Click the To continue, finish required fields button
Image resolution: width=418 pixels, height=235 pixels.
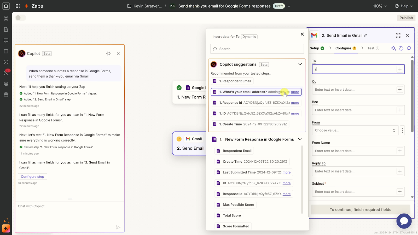click(360, 209)
